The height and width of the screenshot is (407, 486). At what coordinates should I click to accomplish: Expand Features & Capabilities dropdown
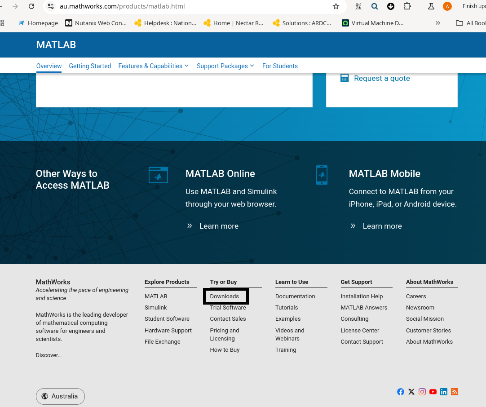click(x=154, y=66)
